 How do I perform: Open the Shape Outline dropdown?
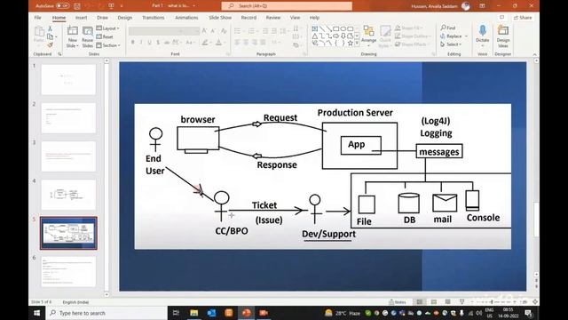click(412, 36)
